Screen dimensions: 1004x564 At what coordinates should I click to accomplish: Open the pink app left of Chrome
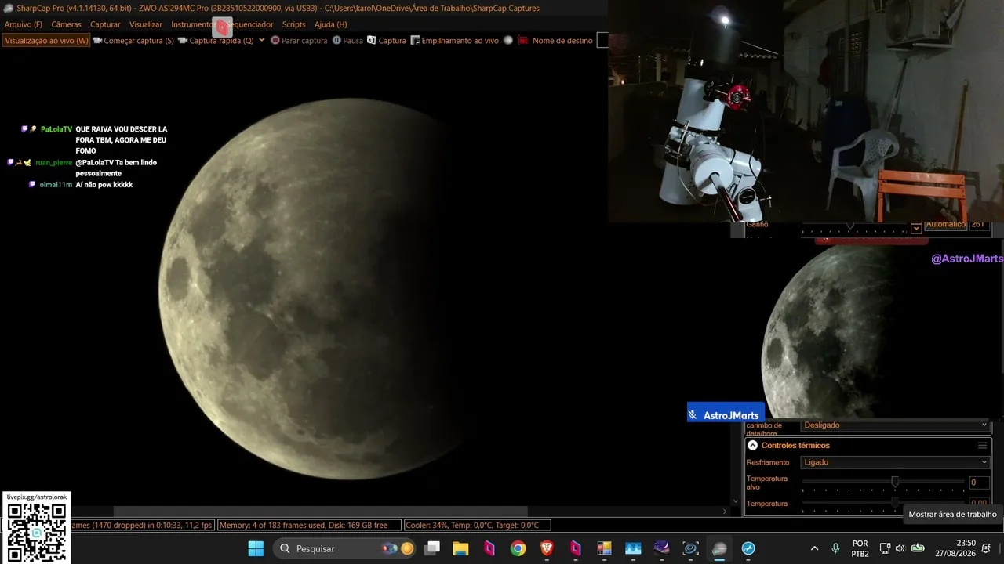tap(489, 548)
